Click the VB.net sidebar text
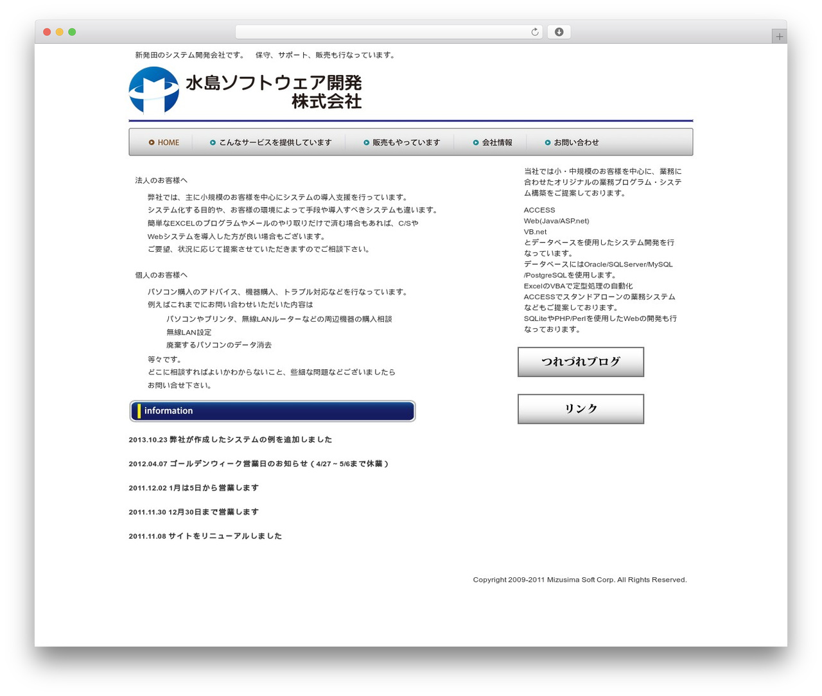Screen dimensions: 822x696 click(x=535, y=232)
